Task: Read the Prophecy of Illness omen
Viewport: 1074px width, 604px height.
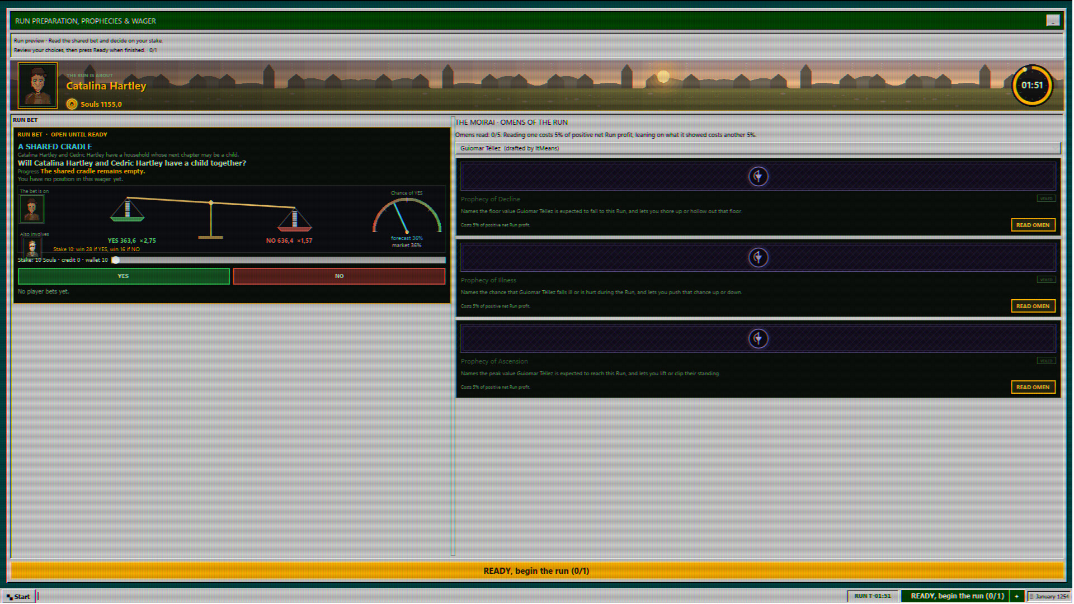Action: (1033, 306)
